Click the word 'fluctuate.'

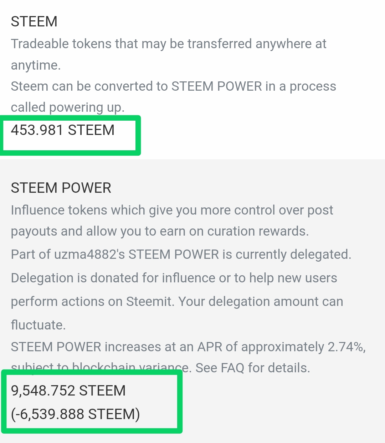[x=38, y=325]
